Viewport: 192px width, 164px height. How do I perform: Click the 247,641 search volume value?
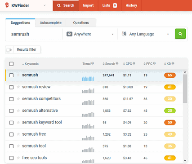click(x=108, y=75)
